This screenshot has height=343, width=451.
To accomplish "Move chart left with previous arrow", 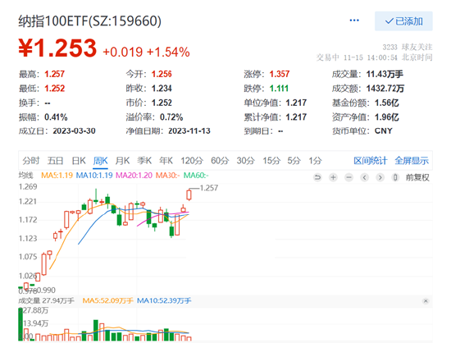I will coord(364,177).
